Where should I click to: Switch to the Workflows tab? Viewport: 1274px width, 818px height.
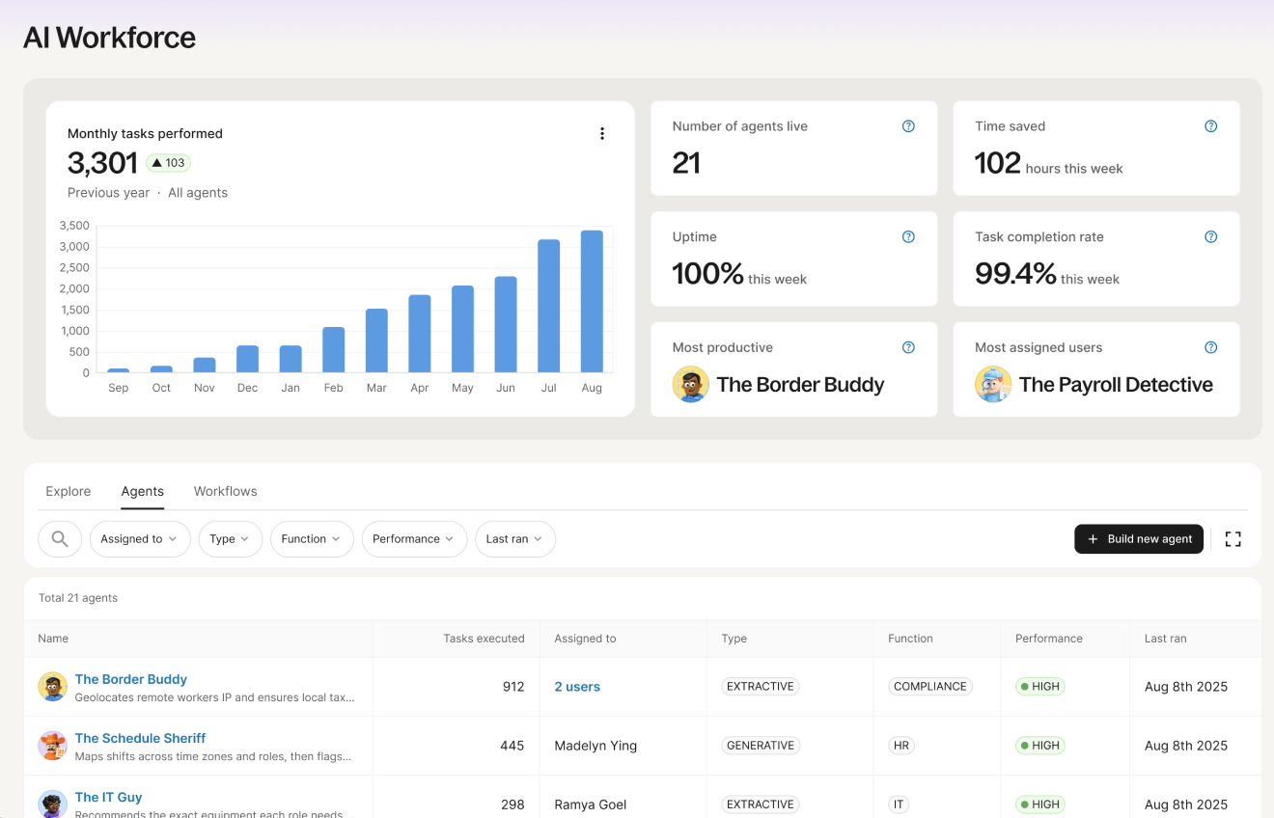tap(225, 491)
